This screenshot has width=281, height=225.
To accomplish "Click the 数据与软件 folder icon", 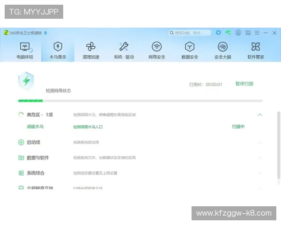I will (x=21, y=157).
